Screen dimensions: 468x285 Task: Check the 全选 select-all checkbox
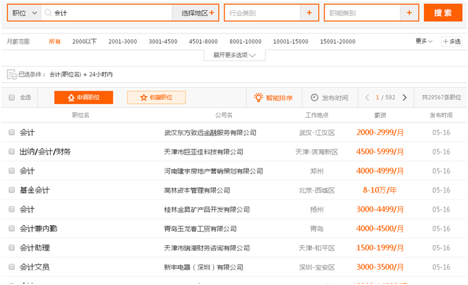(12, 98)
